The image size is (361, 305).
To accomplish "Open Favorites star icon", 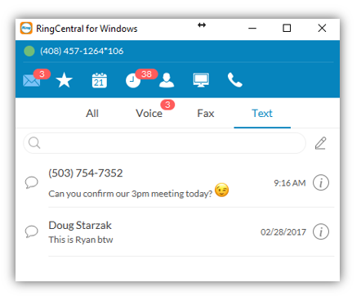I will (x=65, y=80).
